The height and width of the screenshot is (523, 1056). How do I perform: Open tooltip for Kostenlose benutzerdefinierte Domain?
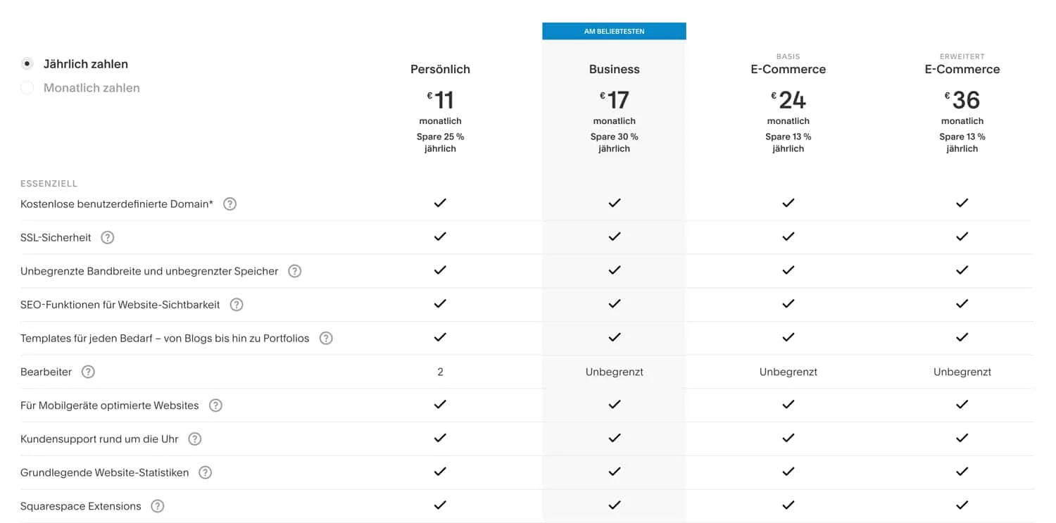point(230,203)
